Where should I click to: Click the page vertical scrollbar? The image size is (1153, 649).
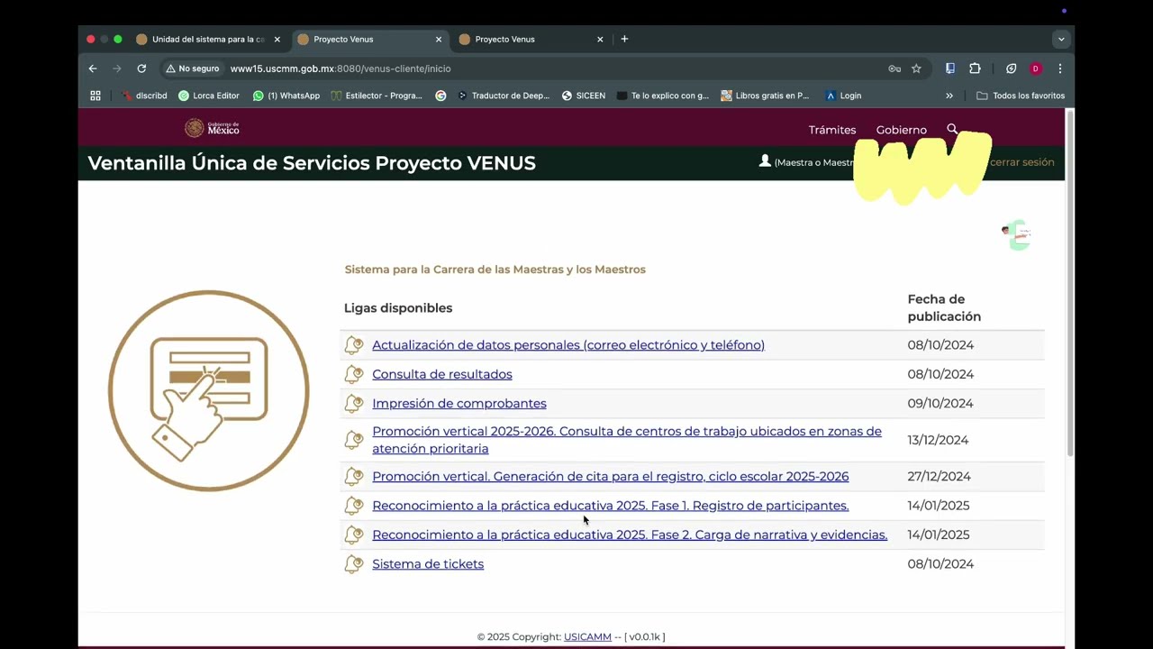tap(1069, 284)
